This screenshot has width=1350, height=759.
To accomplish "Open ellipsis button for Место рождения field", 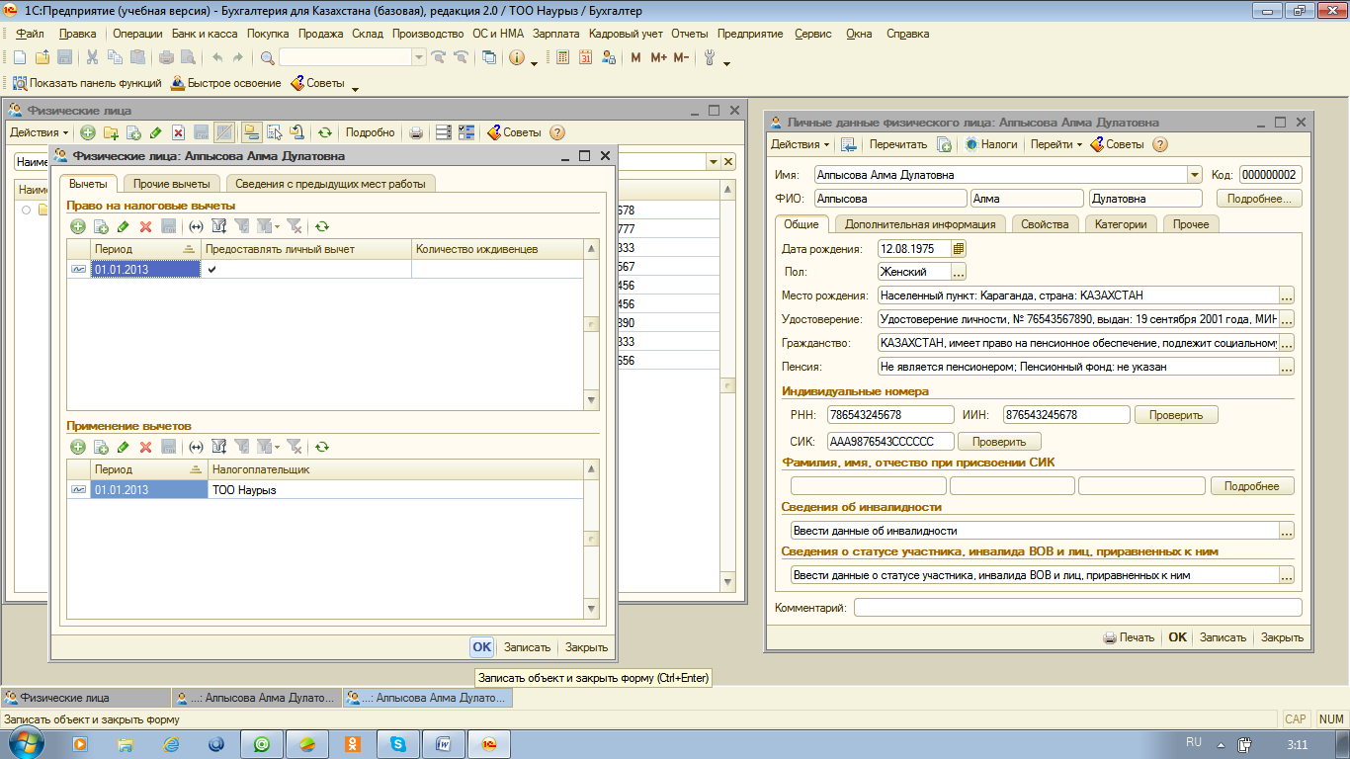I will pos(1286,295).
